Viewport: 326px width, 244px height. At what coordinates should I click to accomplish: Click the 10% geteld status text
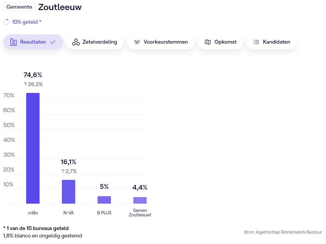point(26,22)
